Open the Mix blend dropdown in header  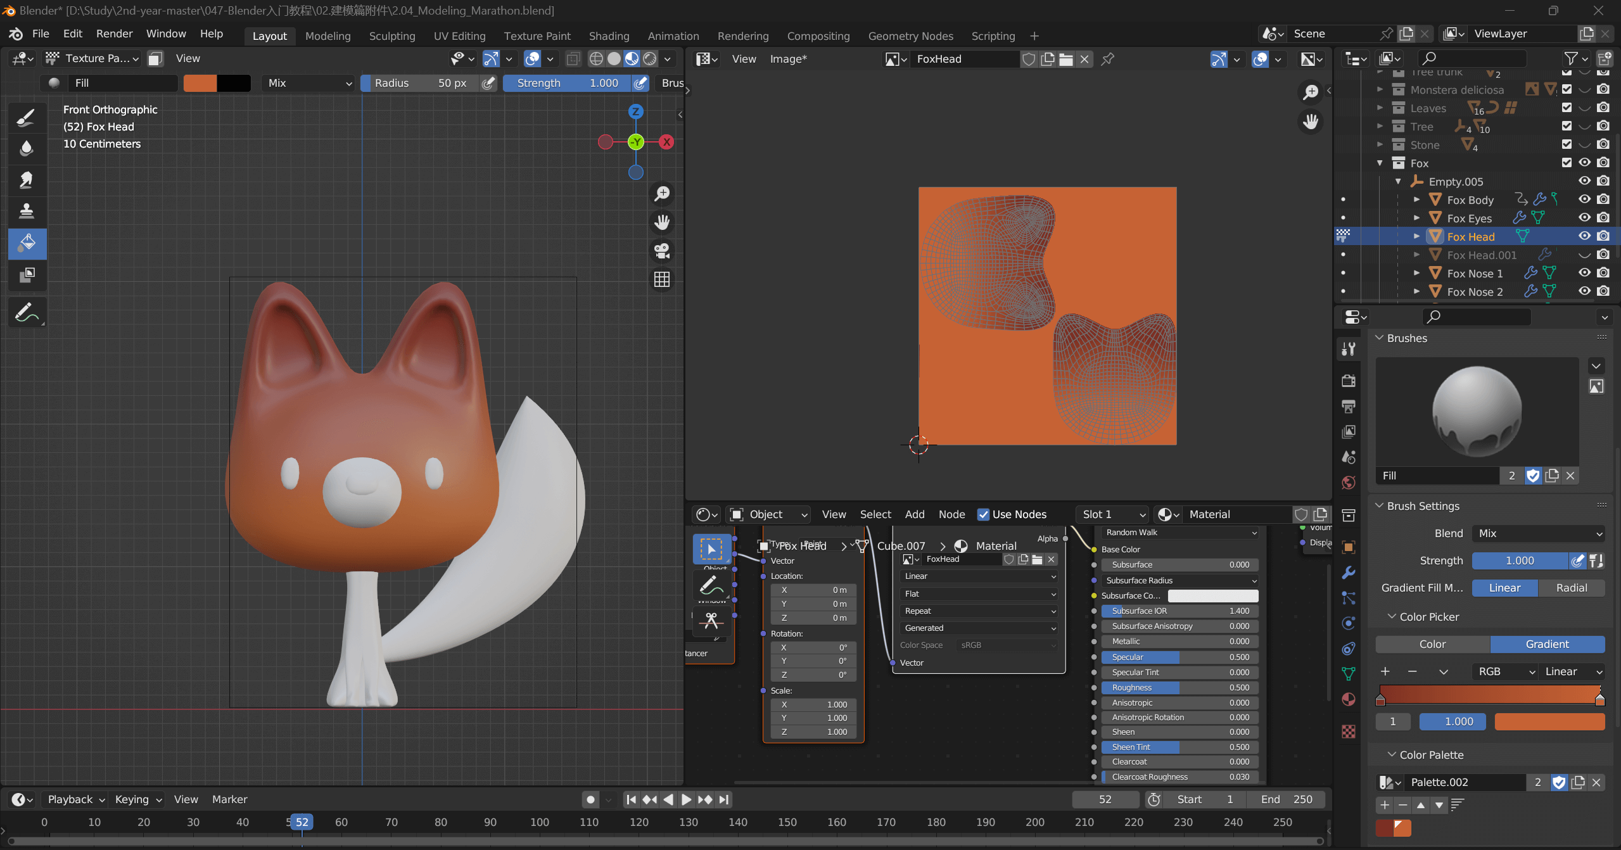click(x=308, y=83)
